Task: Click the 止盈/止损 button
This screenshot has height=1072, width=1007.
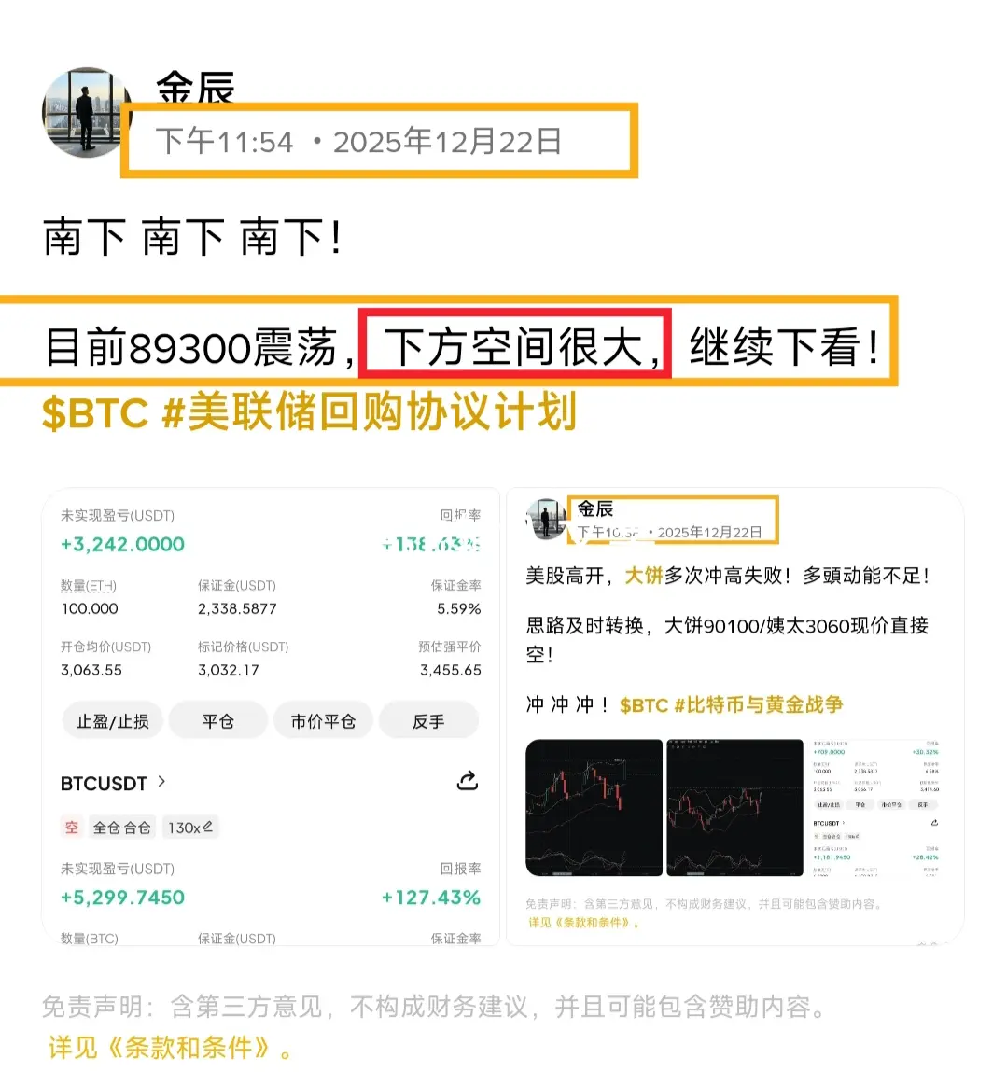Action: pos(113,721)
